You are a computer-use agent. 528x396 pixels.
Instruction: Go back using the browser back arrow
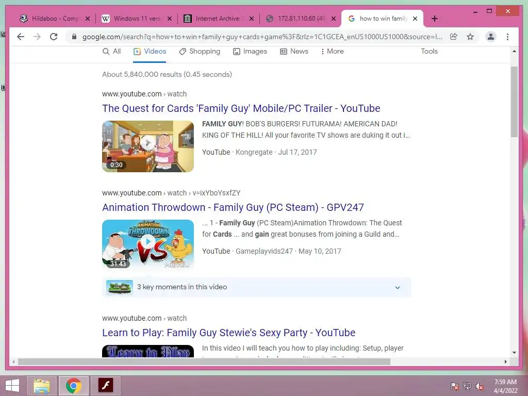click(x=21, y=37)
